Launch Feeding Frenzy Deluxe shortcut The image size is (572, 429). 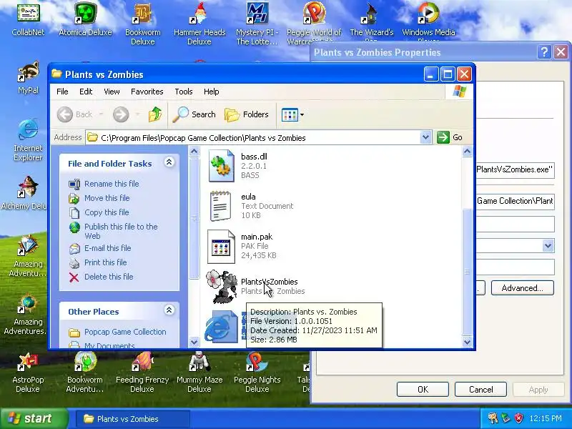pyautogui.click(x=142, y=372)
